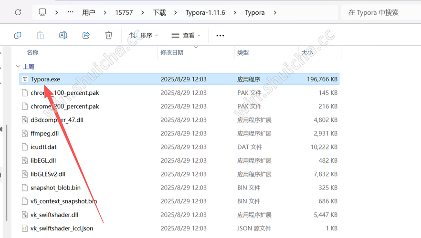Expand chevron after Typora-1.11.6 in address bar
This screenshot has height=238, width=421.
pos(235,12)
